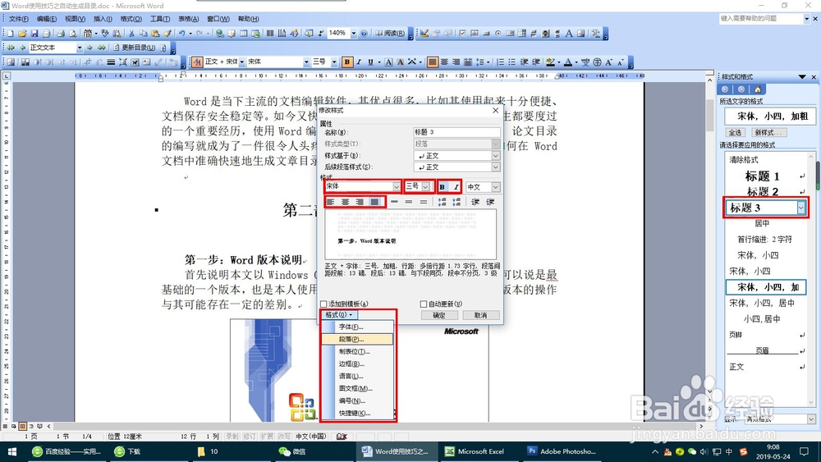Toggle Italic button in Modify Style dialog
821x462 pixels.
(x=456, y=187)
